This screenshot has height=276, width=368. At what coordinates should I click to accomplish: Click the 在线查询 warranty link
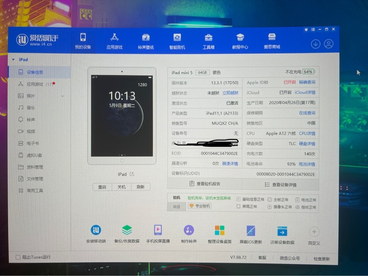point(307,113)
